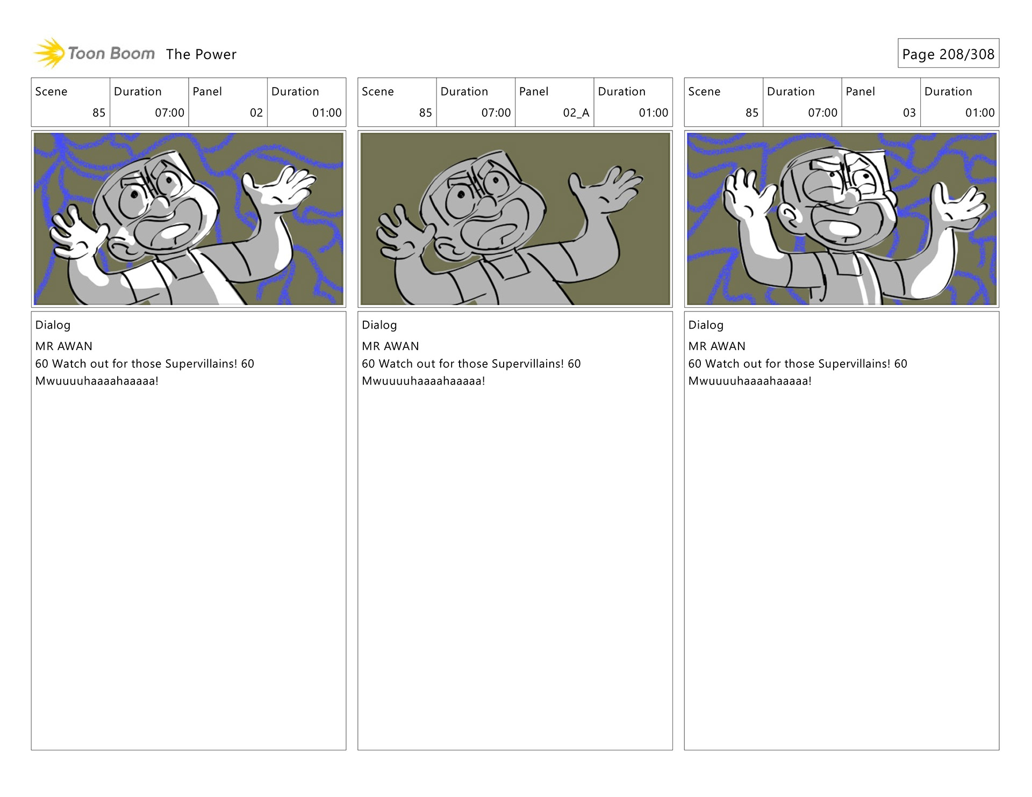Click the Panel 02 number field
The width and height of the screenshot is (1032, 797).
click(x=228, y=103)
